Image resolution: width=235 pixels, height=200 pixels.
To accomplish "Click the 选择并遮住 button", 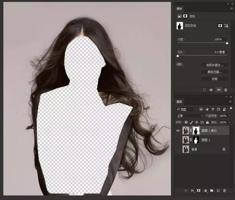I will [214, 65].
